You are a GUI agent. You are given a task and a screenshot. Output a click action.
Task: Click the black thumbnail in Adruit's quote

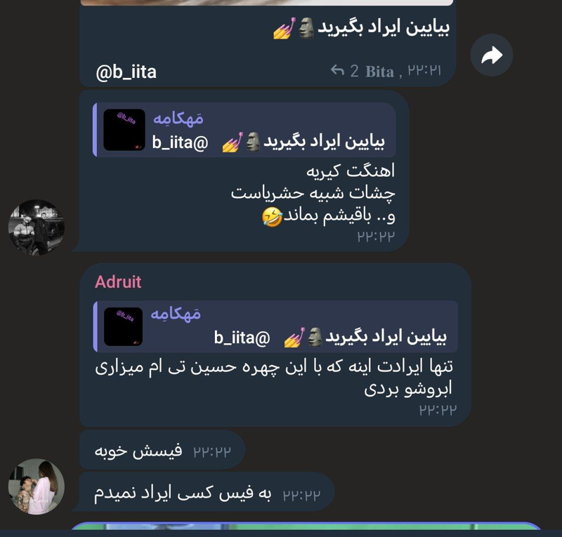point(124,326)
